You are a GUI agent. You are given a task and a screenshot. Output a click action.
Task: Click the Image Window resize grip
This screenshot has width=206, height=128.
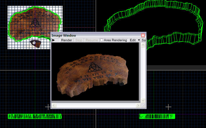pyautogui.click(x=143, y=106)
